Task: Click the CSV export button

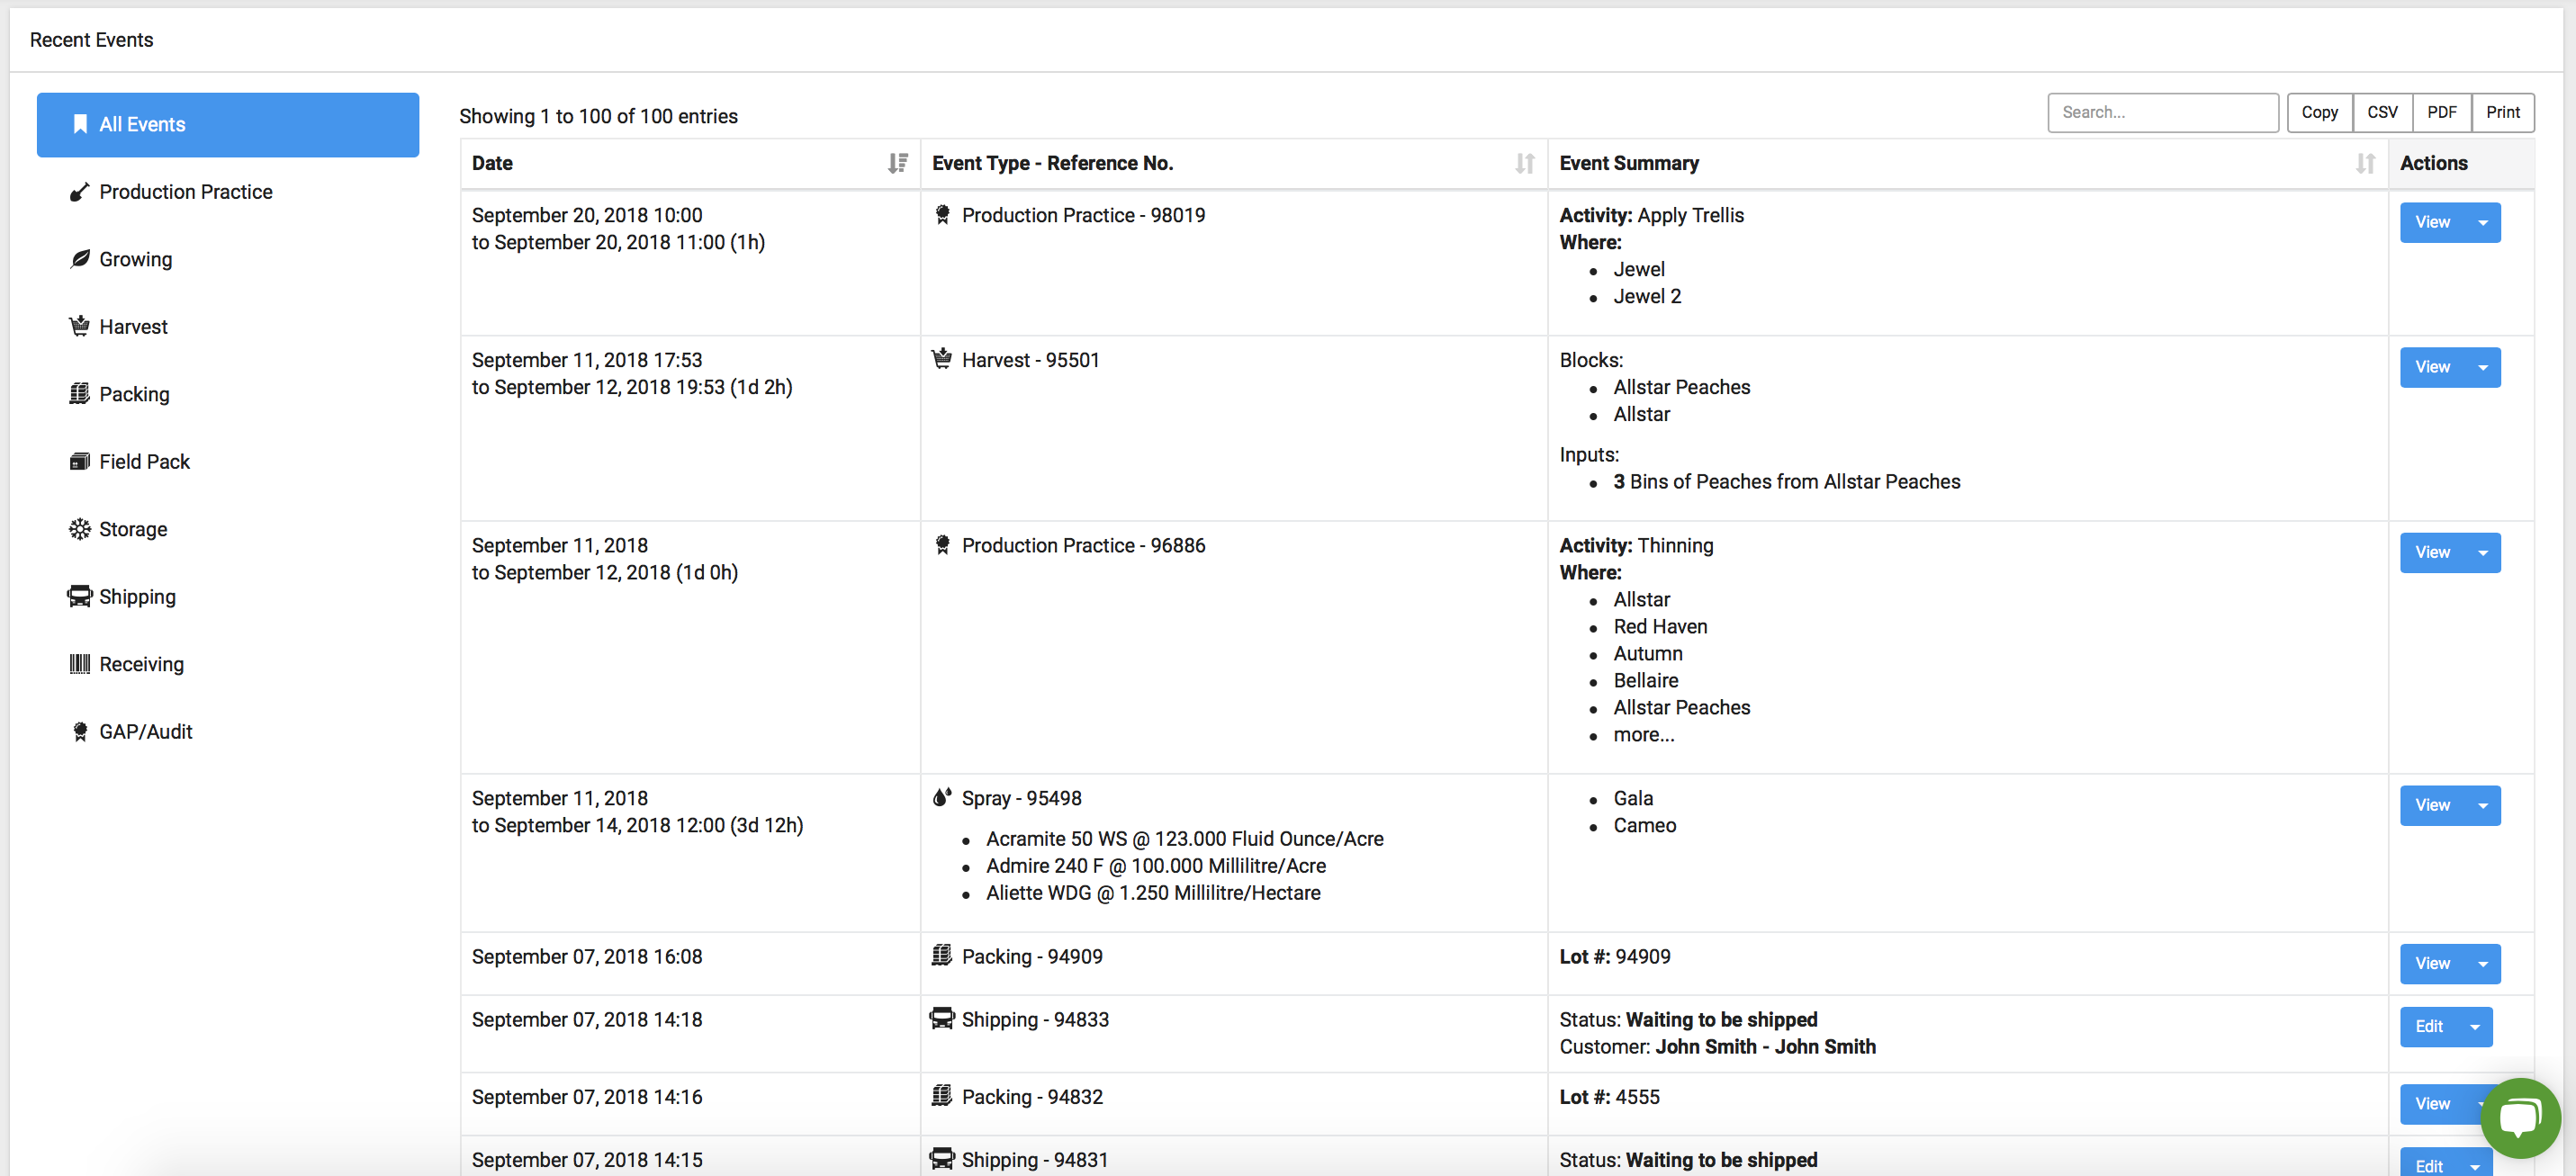Action: pyautogui.click(x=2382, y=112)
